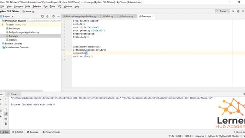Open the Edit menu
The height and width of the screenshot is (138, 245).
tap(2, 7)
